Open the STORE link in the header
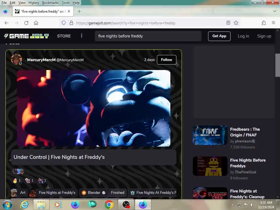 pyautogui.click(x=64, y=36)
